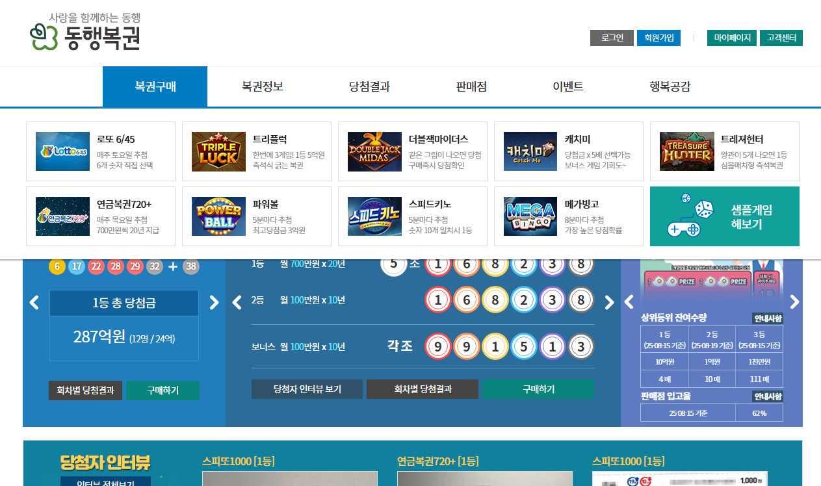This screenshot has width=821, height=486.
Task: Open the 이벤트 menu
Action: click(x=568, y=86)
